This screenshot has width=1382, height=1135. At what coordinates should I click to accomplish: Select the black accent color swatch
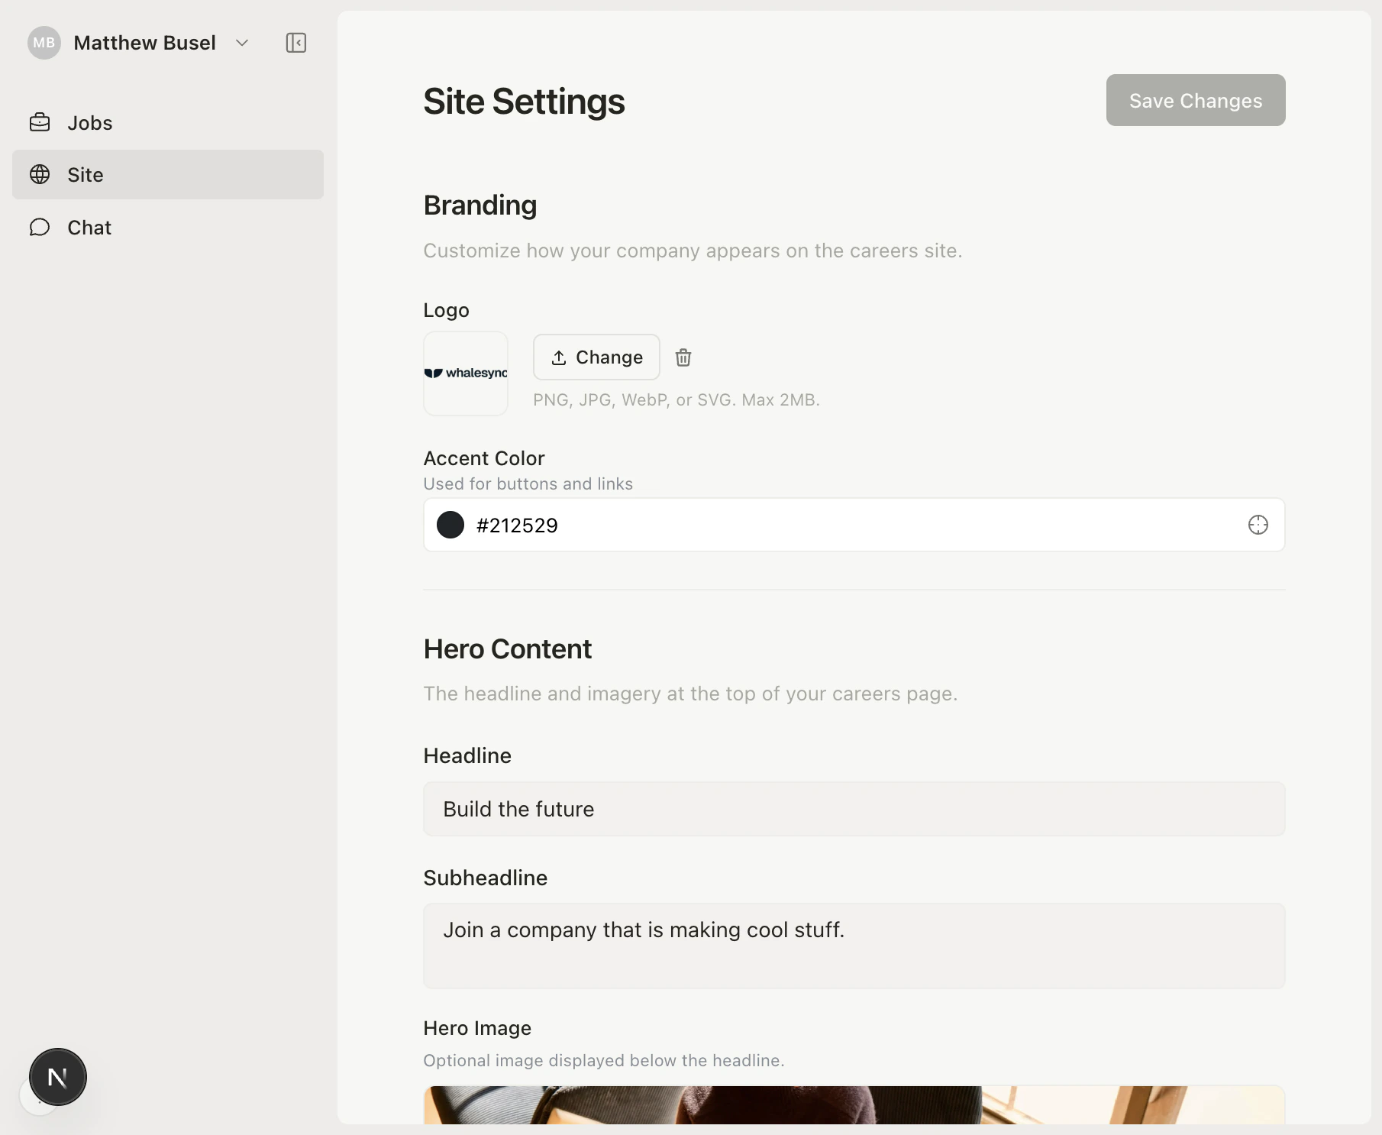[450, 525]
